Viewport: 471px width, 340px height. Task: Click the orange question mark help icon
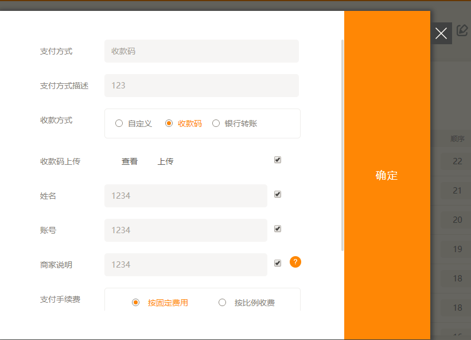295,262
